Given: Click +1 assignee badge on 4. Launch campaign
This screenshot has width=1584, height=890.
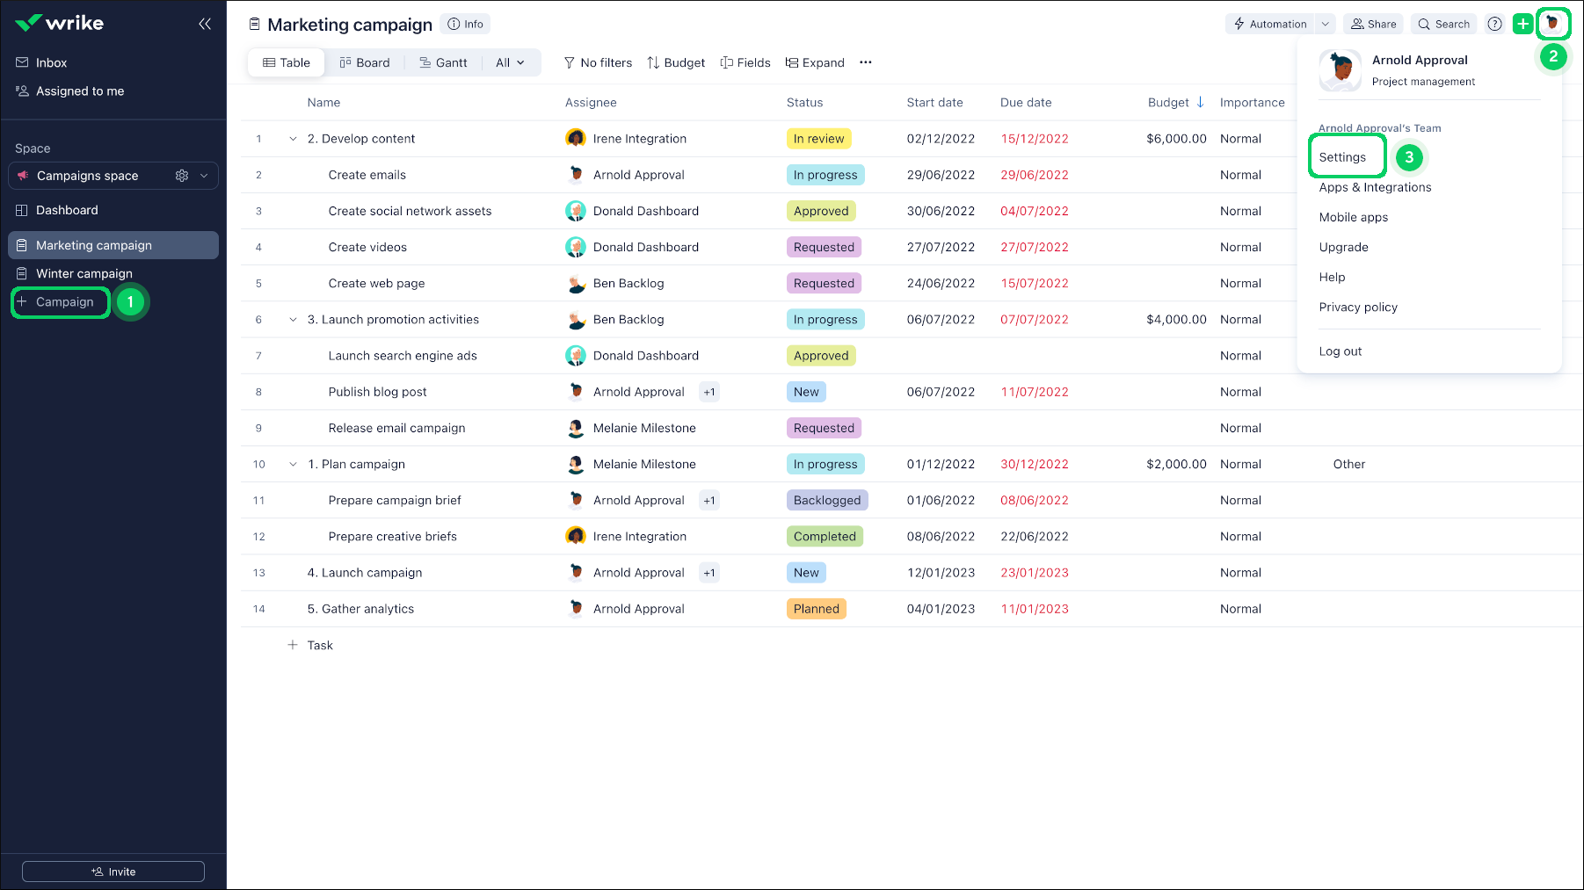Looking at the screenshot, I should [x=709, y=573].
